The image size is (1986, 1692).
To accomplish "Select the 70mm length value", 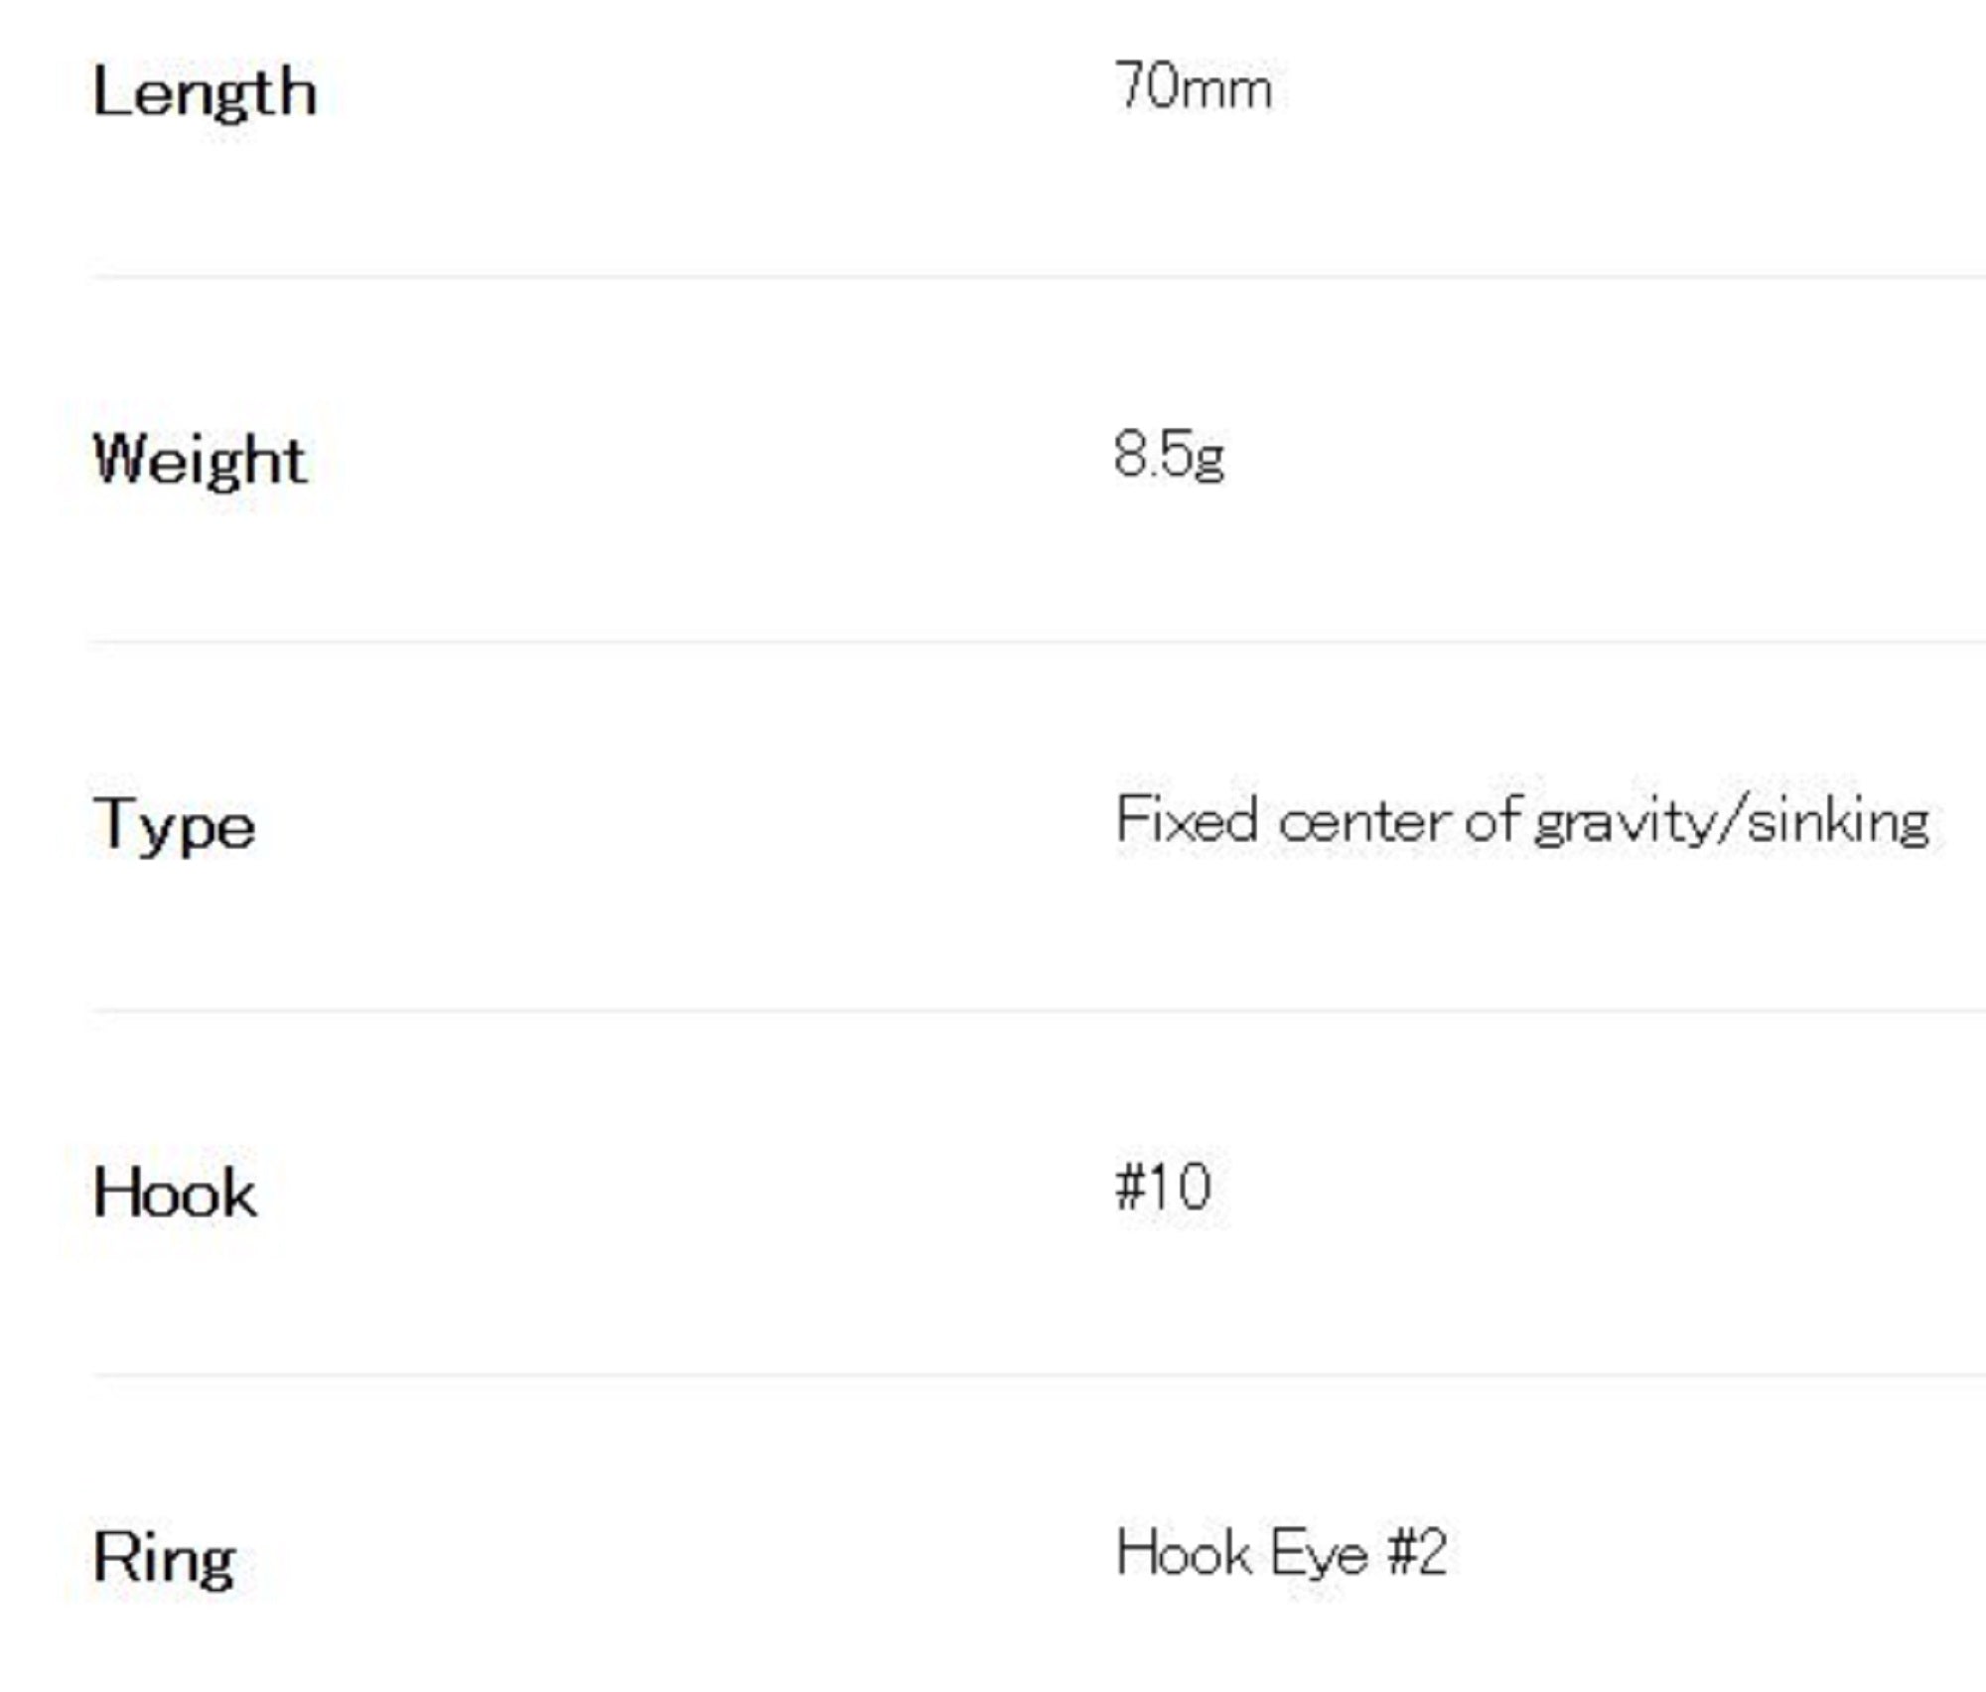I will (1193, 87).
